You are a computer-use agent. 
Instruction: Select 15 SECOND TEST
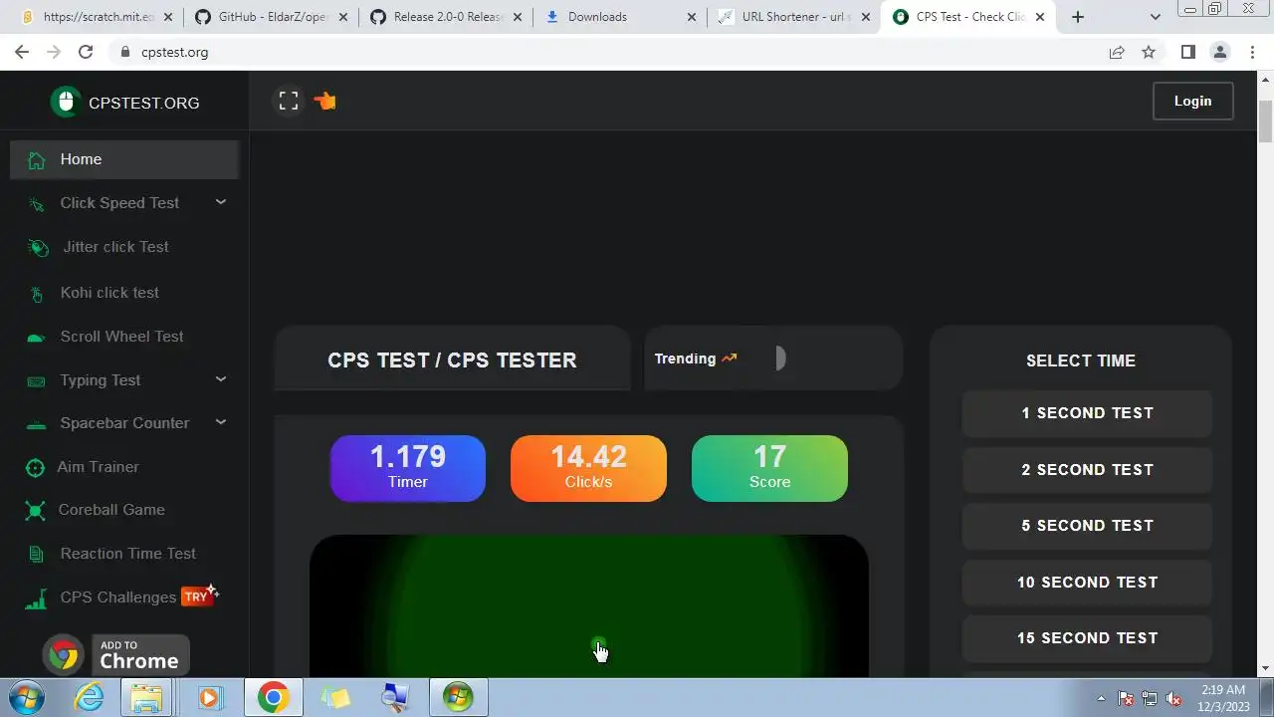[x=1087, y=638]
